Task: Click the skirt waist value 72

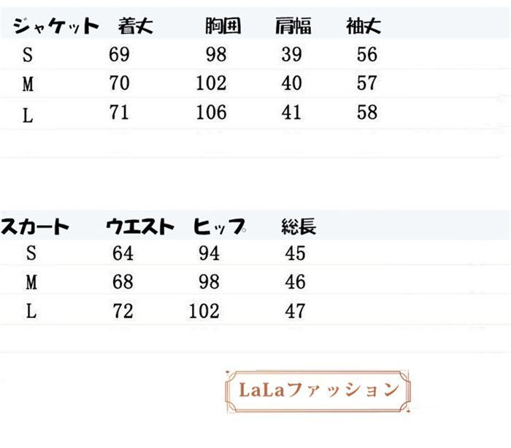Action: 123,311
